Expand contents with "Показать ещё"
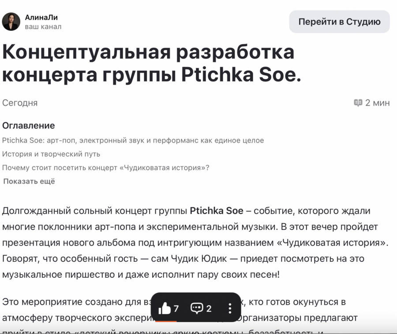This screenshot has width=397, height=334. [29, 181]
